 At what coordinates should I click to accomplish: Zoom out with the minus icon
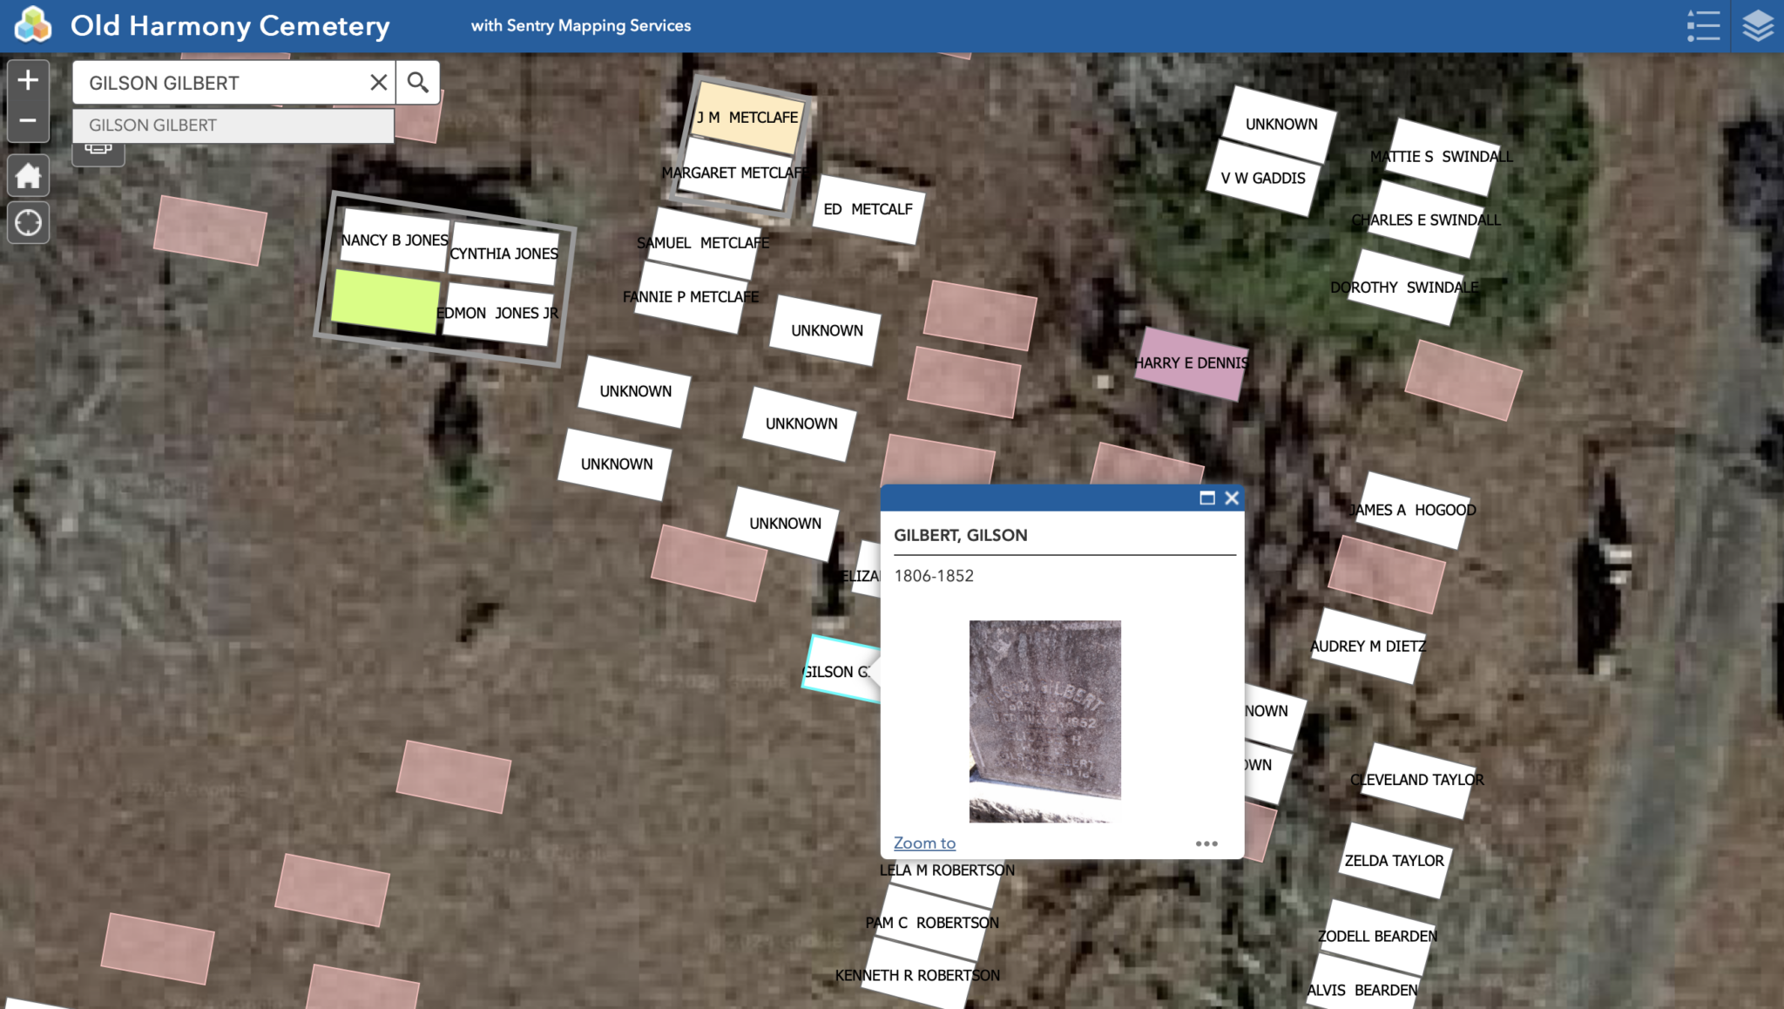pyautogui.click(x=28, y=120)
